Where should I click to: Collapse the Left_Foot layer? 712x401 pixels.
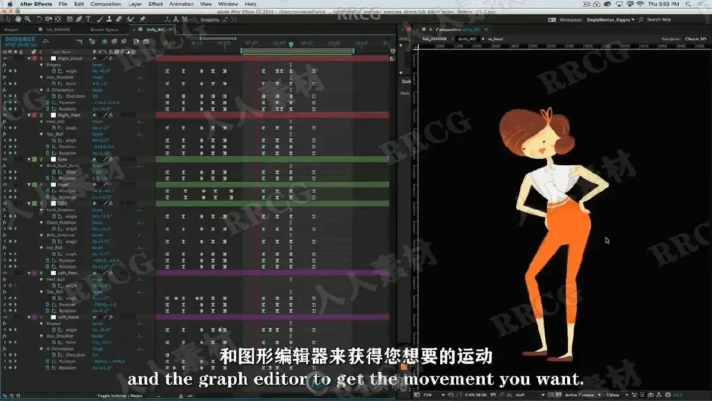29,273
